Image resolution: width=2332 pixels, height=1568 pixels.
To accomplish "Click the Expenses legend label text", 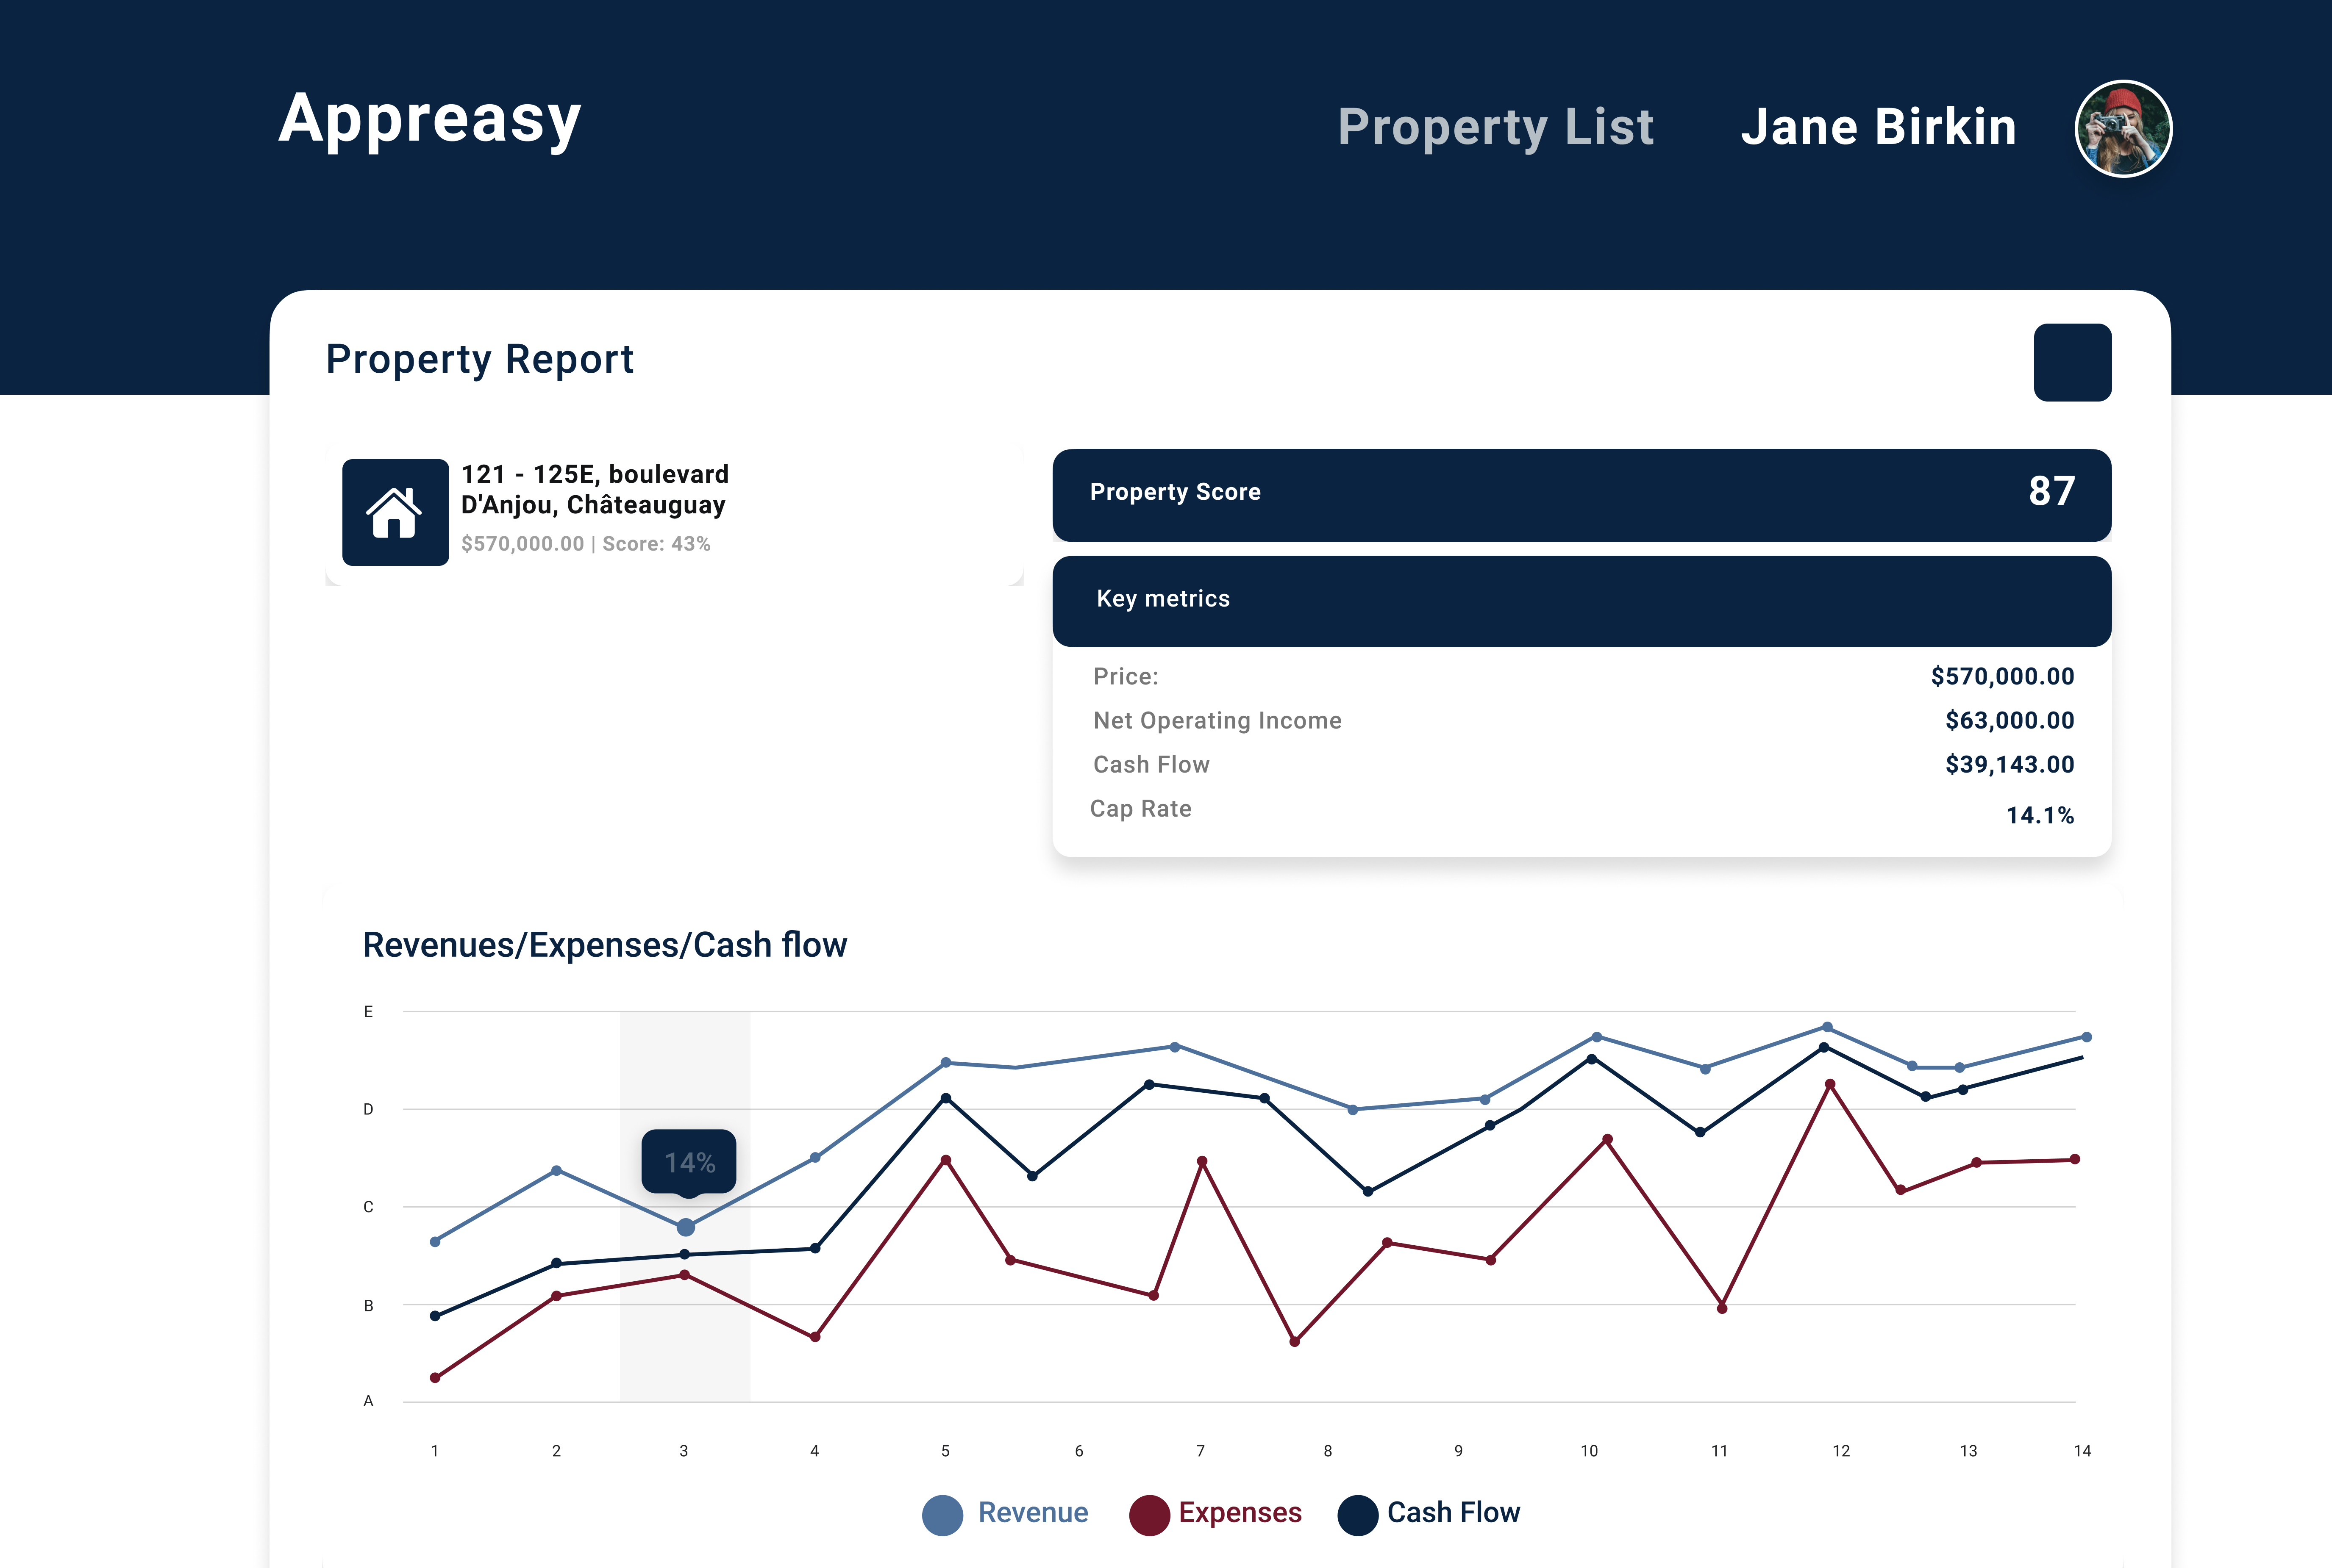I will [x=1240, y=1512].
